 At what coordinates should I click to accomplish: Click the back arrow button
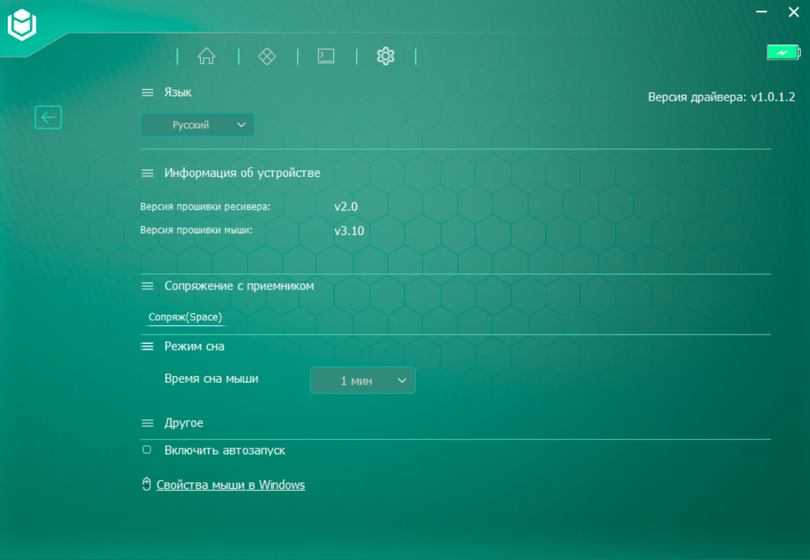pyautogui.click(x=48, y=117)
